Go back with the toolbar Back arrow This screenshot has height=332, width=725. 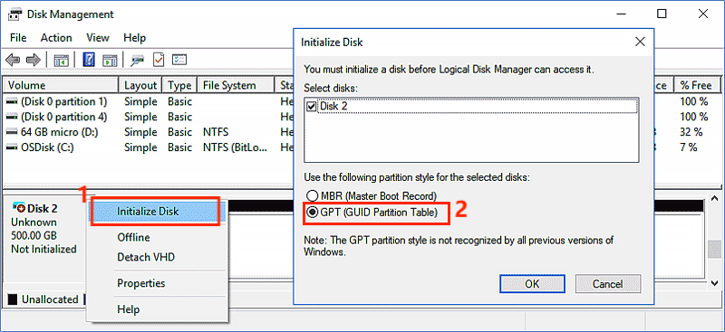13,60
